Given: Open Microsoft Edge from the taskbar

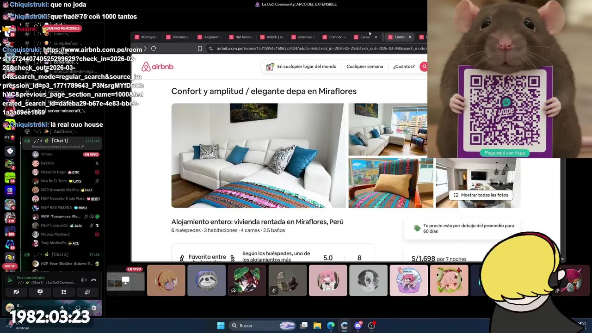Looking at the screenshot, I should (331, 326).
